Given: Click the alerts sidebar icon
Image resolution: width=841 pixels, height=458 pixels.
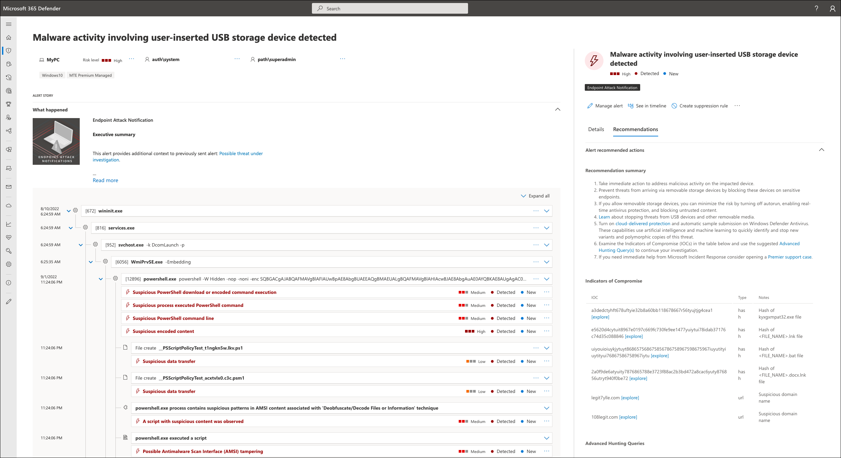Looking at the screenshot, I should tap(10, 51).
